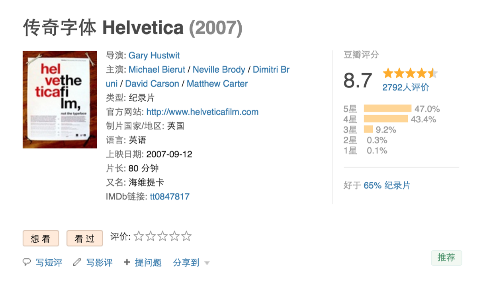Open the 65% 纪录片 comparison link

(387, 186)
